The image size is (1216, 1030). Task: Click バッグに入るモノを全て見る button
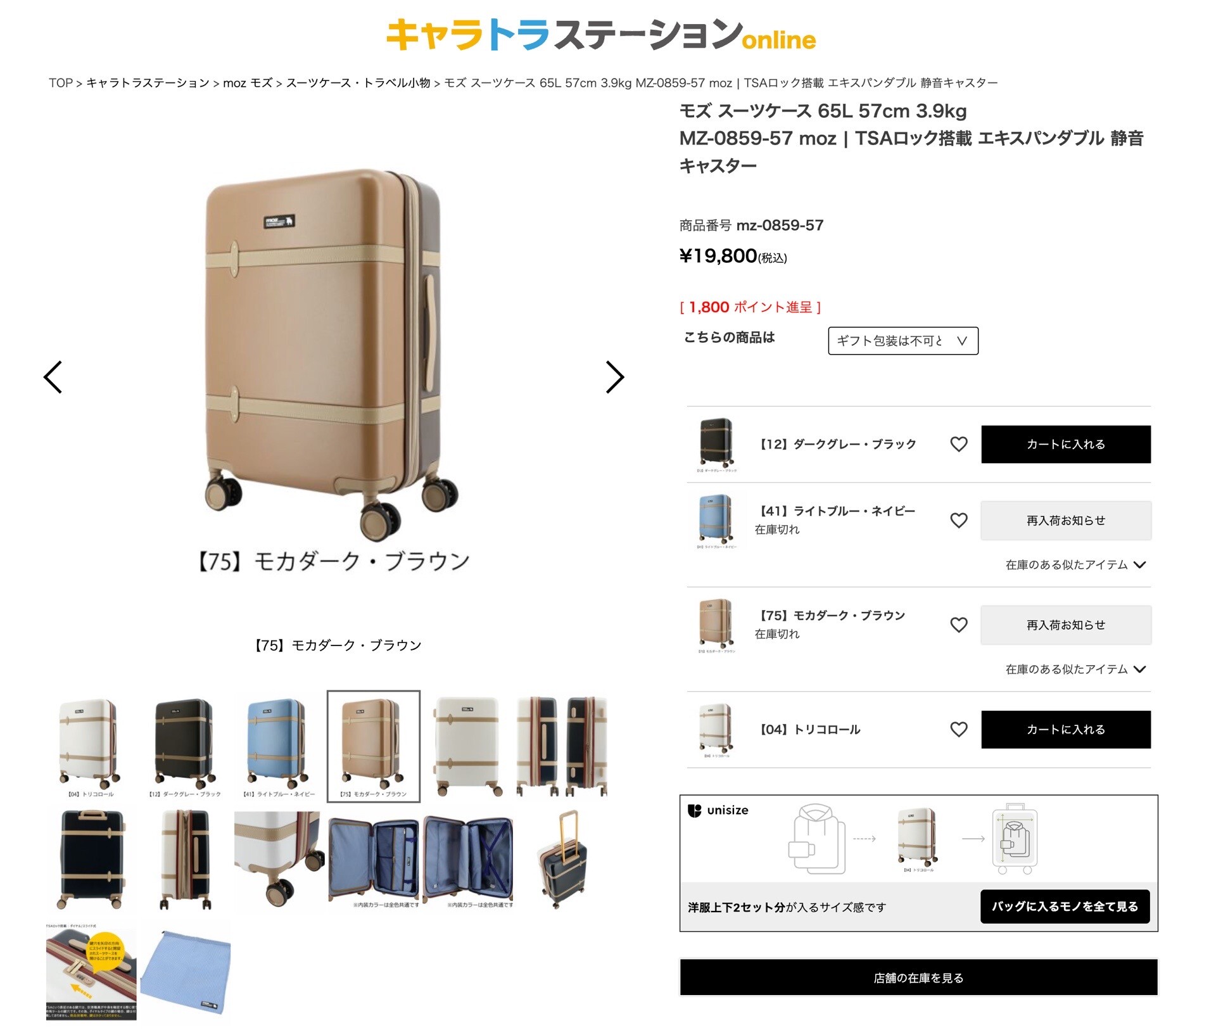tap(1065, 906)
